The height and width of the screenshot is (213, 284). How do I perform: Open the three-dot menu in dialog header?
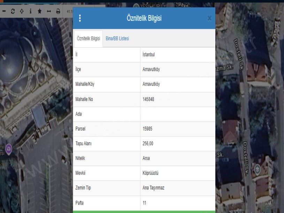pyautogui.click(x=80, y=18)
